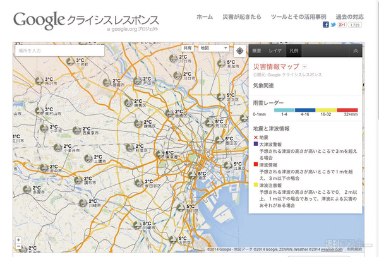Click '公開元: Google クライシスレスポンス' text
This screenshot has width=379, height=257.
(287, 75)
